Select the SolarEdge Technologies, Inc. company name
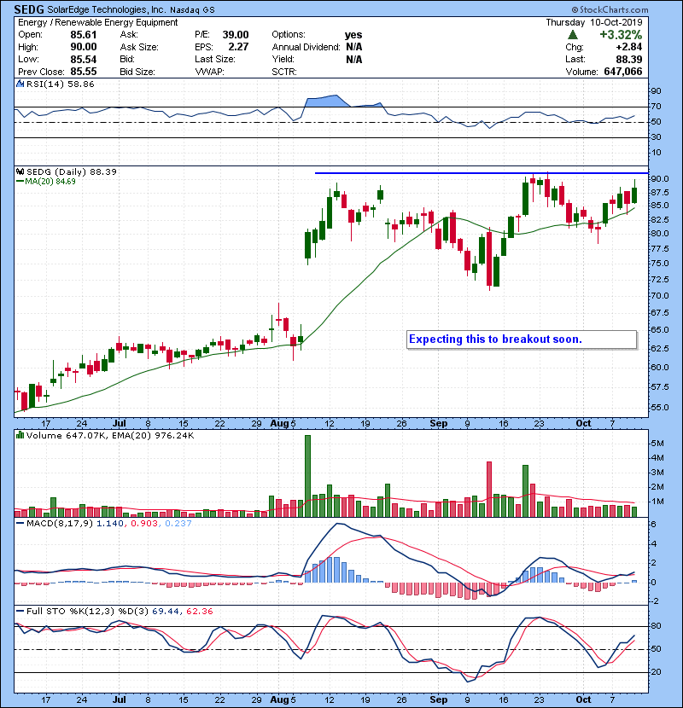This screenshot has width=683, height=708. click(107, 9)
